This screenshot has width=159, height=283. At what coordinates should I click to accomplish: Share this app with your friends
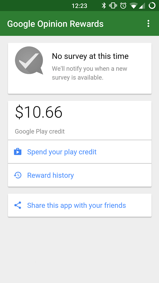point(76,205)
